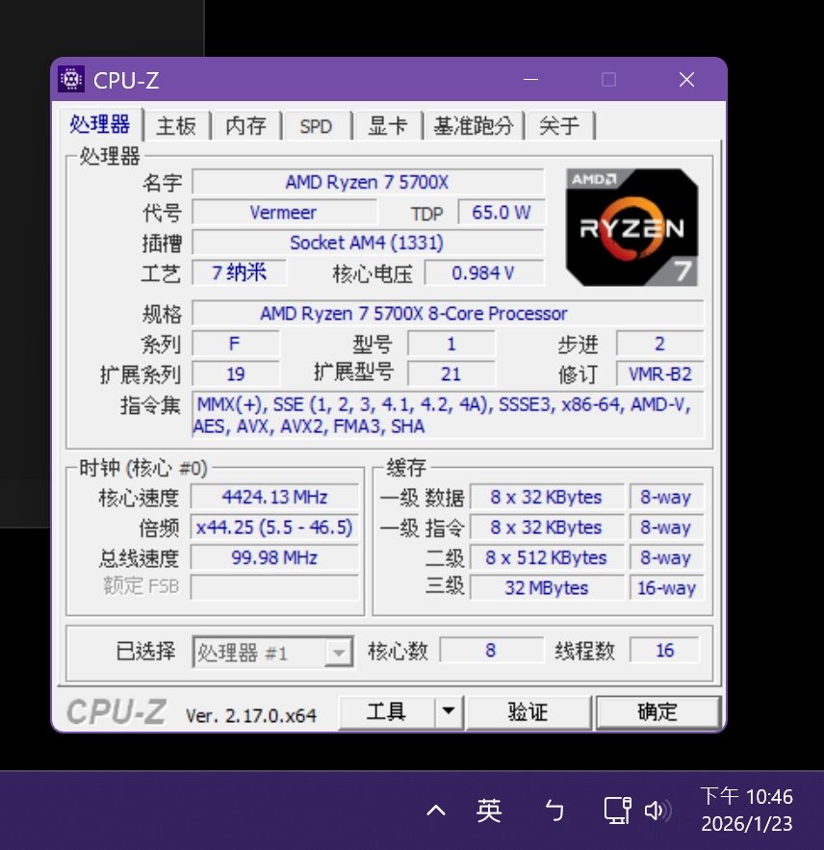
Task: Click the network connection tray icon
Action: [617, 811]
